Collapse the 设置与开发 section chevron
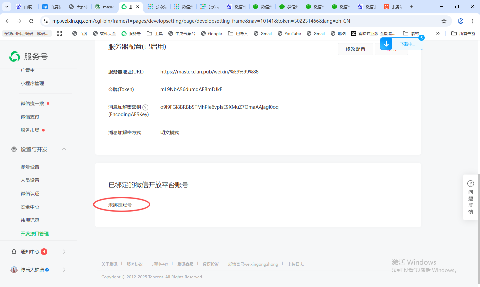This screenshot has width=480, height=287. tap(64, 149)
